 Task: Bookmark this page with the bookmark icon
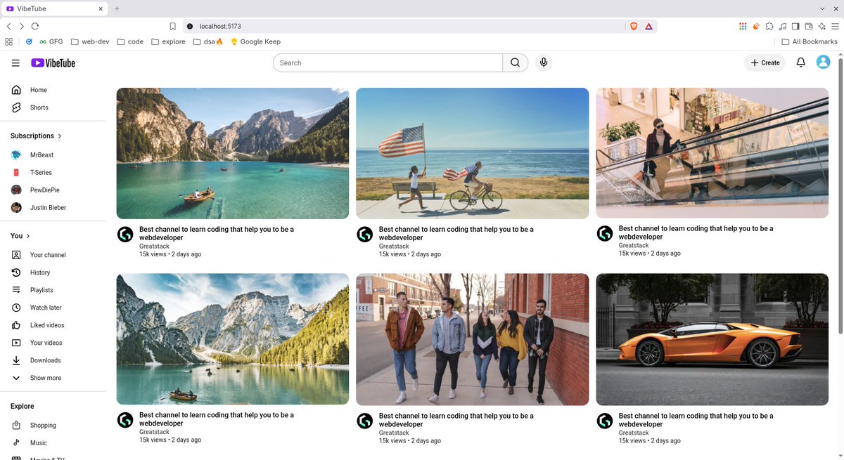coord(172,26)
